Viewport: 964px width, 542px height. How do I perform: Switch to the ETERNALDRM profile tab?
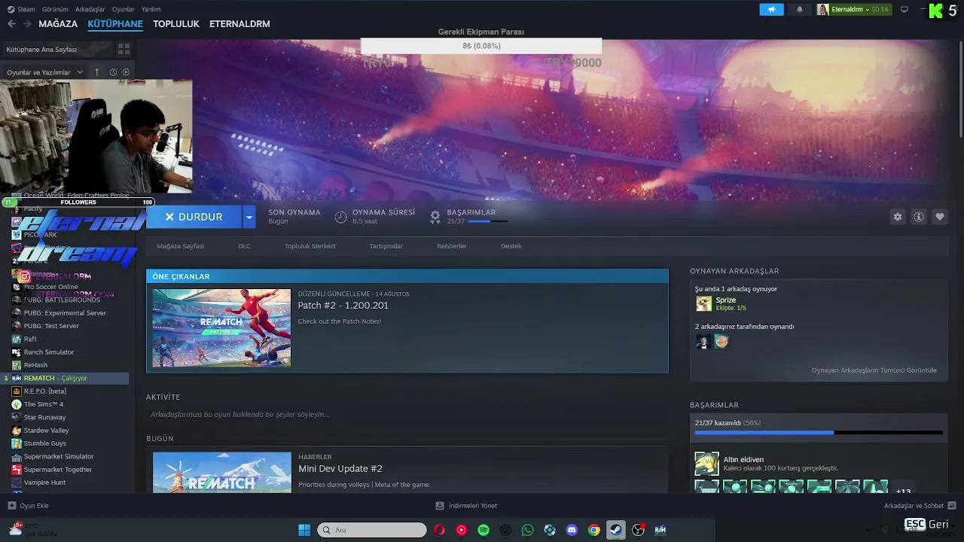pos(239,24)
